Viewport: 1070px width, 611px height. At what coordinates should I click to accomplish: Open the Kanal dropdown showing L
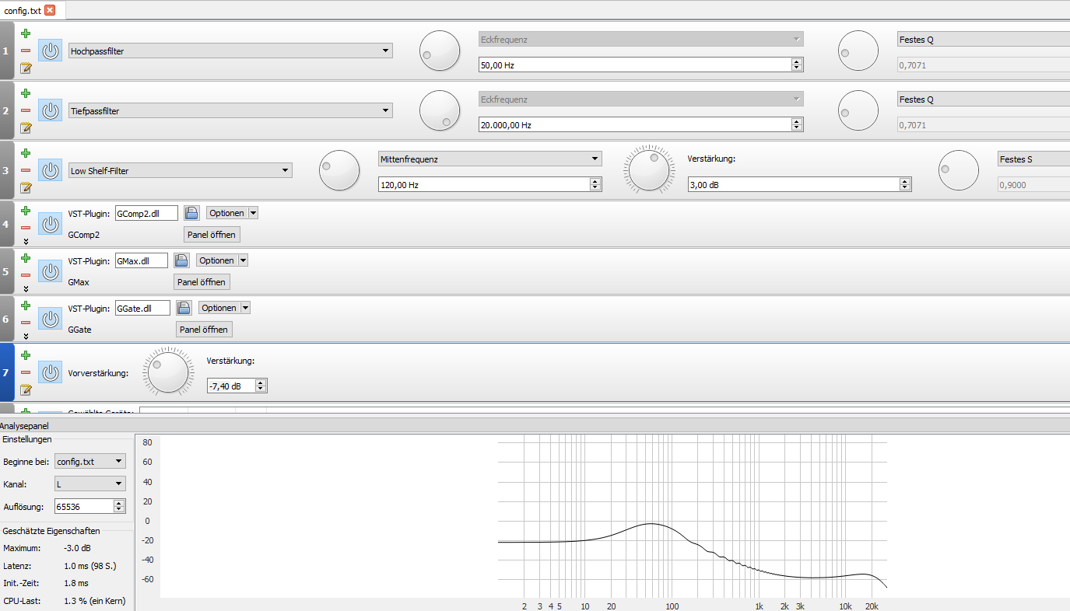pyautogui.click(x=90, y=484)
